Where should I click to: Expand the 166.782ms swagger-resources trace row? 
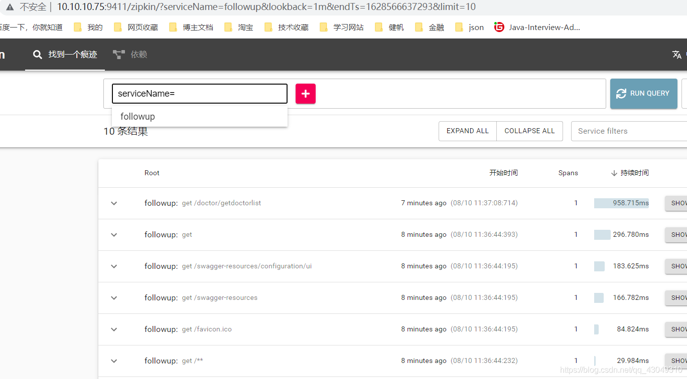[x=114, y=298]
